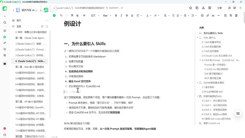245x138 pixels.
Task: Toggle the outline panel icon
Action: [x=240, y=8]
